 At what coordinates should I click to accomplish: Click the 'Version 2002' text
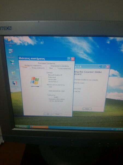tap(52, 79)
